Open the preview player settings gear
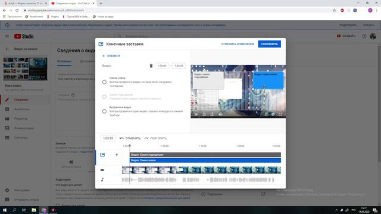The width and height of the screenshot is (381, 214). (273, 114)
